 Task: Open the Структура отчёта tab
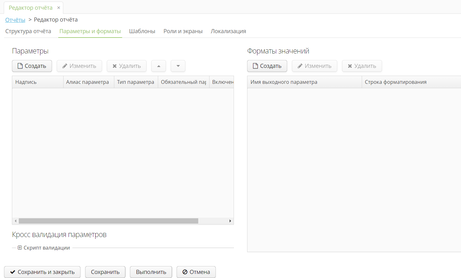28,31
